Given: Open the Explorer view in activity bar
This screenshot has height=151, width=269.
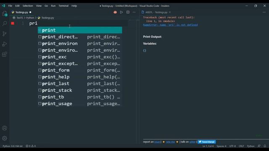Looking at the screenshot, I should 5,13.
